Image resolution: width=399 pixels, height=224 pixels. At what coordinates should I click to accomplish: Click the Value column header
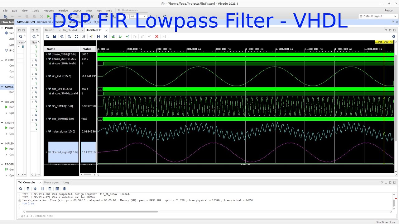pyautogui.click(x=88, y=49)
